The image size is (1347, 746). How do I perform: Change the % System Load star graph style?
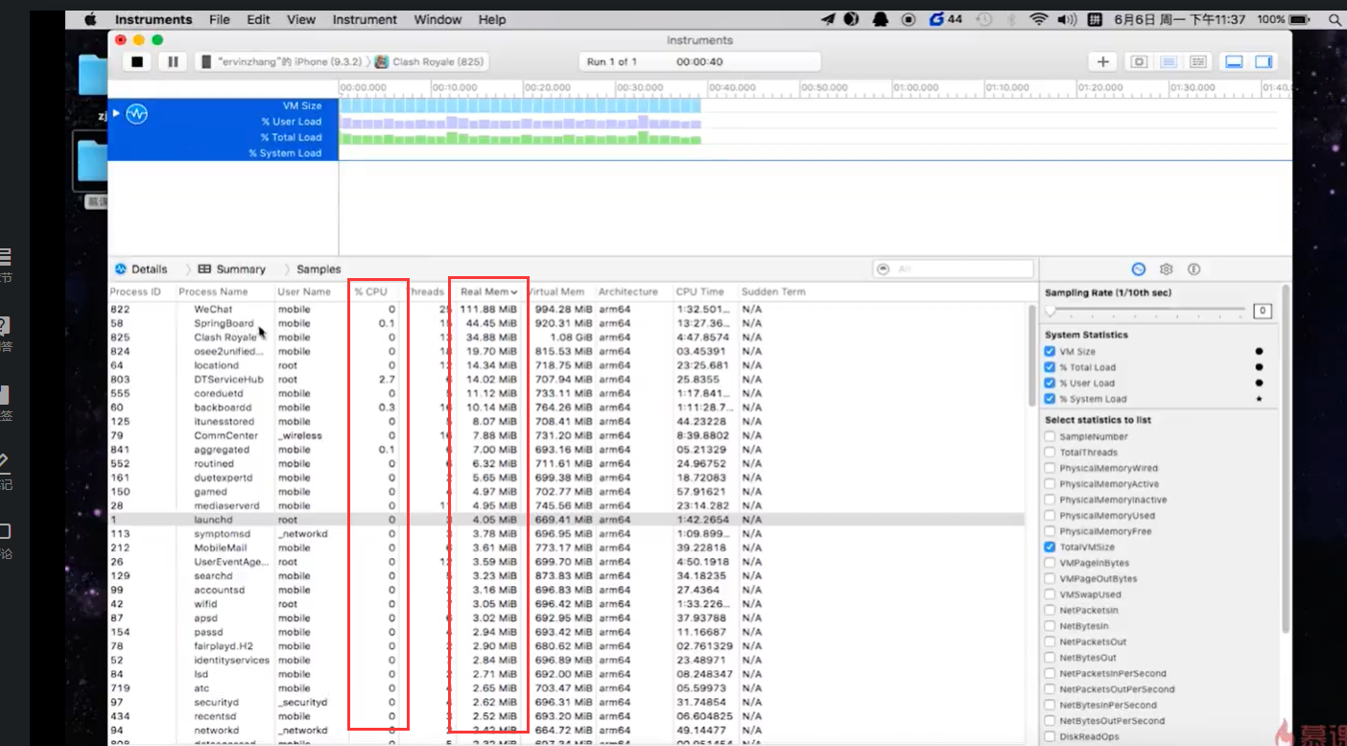(x=1259, y=399)
